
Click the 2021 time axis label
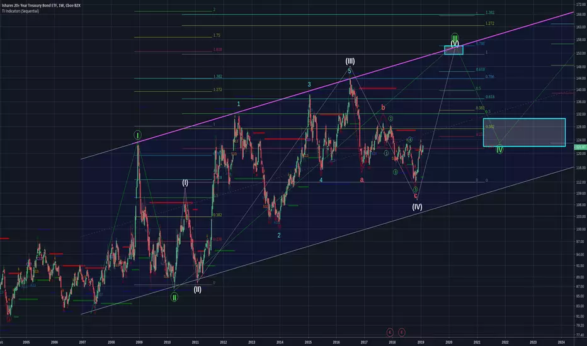click(x=477, y=342)
